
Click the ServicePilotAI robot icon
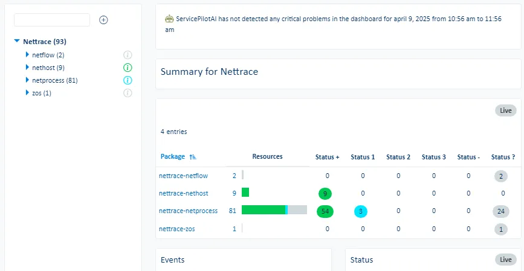click(x=169, y=18)
